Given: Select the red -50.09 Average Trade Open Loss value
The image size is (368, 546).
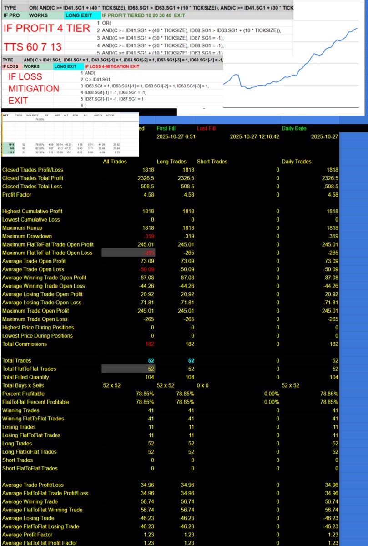Looking at the screenshot, I should pos(146,269).
